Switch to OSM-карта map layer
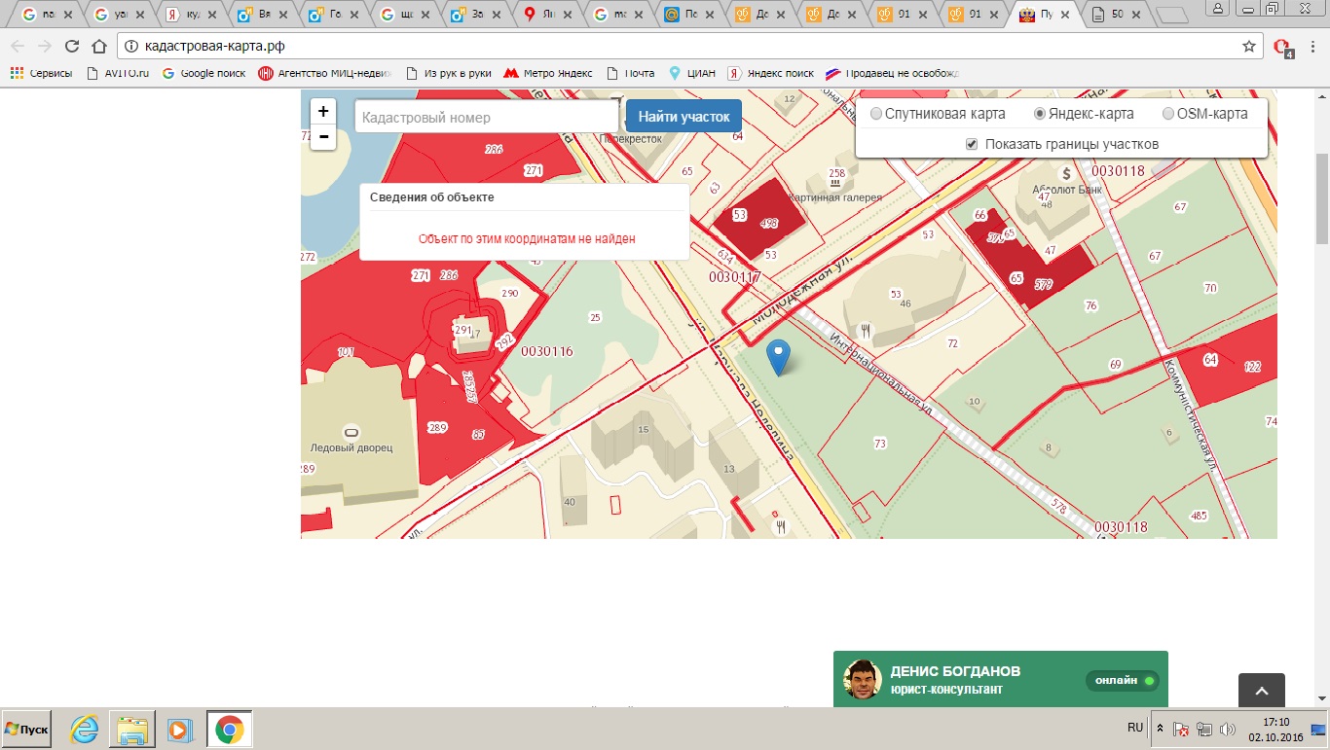The height and width of the screenshot is (750, 1330). 1168,114
